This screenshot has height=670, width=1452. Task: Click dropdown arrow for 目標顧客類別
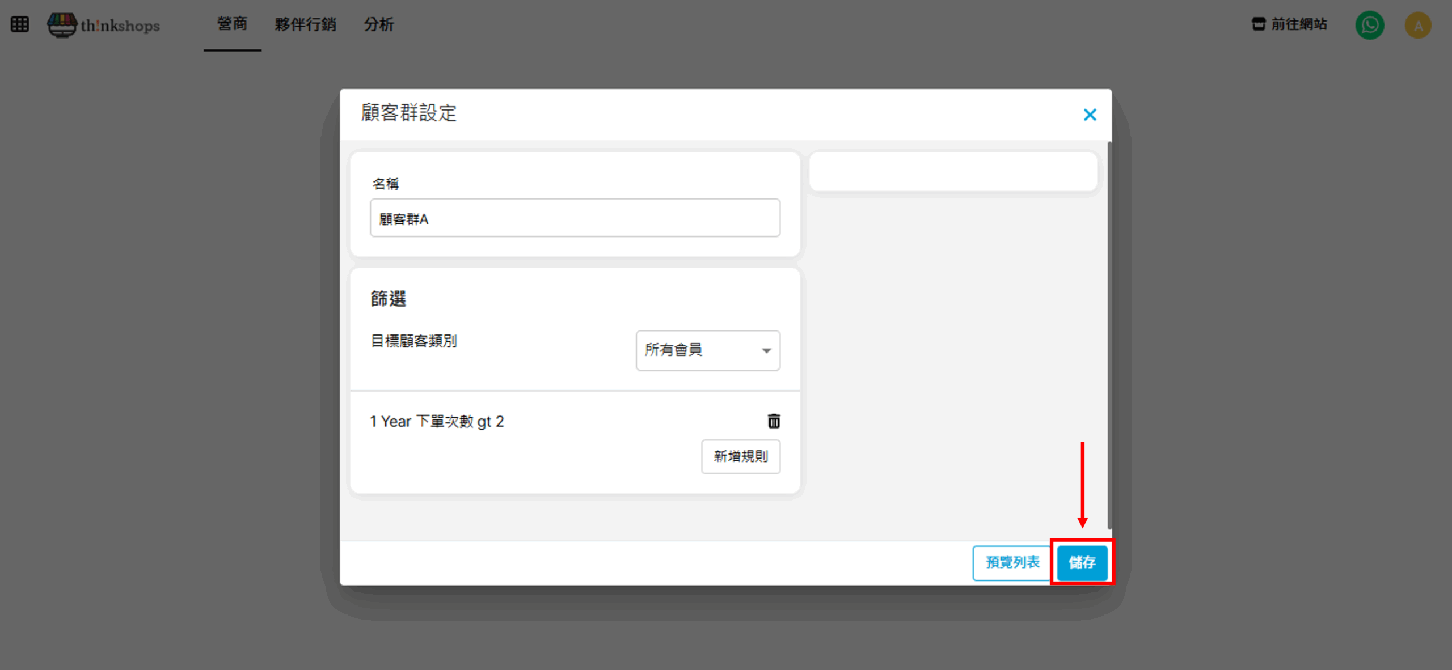[766, 351]
